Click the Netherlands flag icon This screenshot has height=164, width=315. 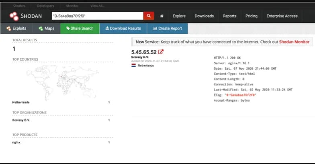pyautogui.click(x=133, y=66)
